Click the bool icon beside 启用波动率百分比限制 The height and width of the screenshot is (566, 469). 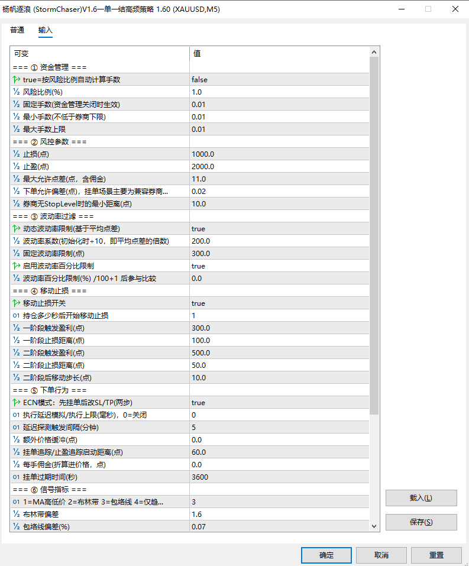16,266
